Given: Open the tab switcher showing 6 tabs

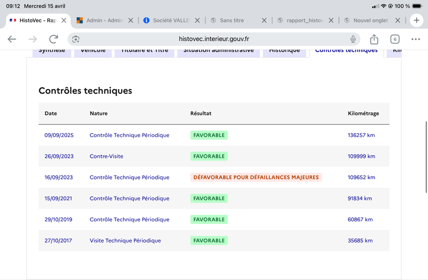Looking at the screenshot, I should [395, 39].
